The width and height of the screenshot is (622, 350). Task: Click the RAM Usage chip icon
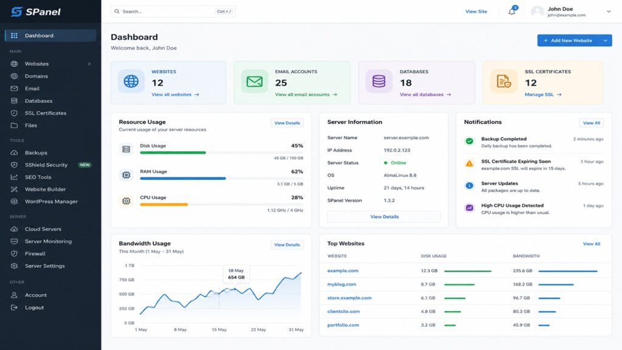pyautogui.click(x=126, y=175)
